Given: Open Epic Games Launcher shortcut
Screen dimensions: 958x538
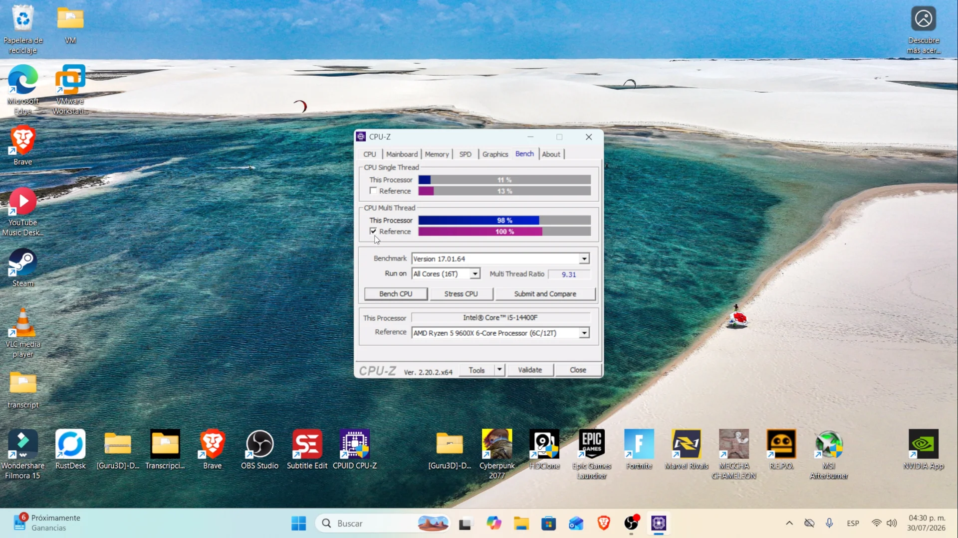Looking at the screenshot, I should point(592,454).
